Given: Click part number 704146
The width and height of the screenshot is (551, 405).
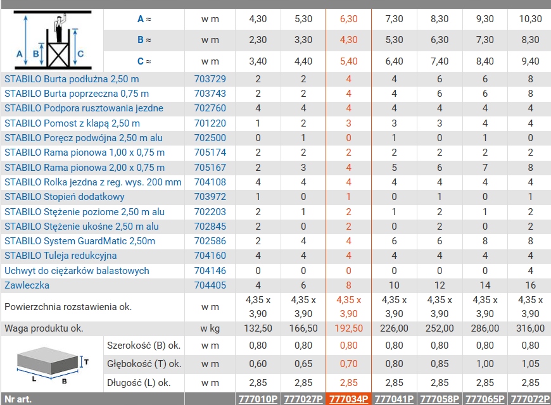Looking at the screenshot, I should pyautogui.click(x=210, y=271).
